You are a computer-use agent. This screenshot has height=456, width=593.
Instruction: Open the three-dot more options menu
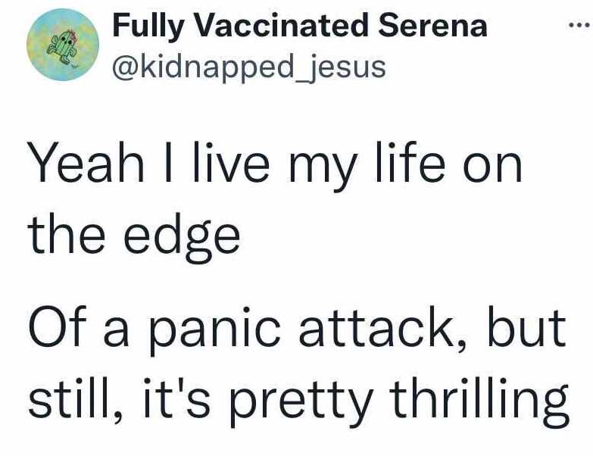coord(579,26)
